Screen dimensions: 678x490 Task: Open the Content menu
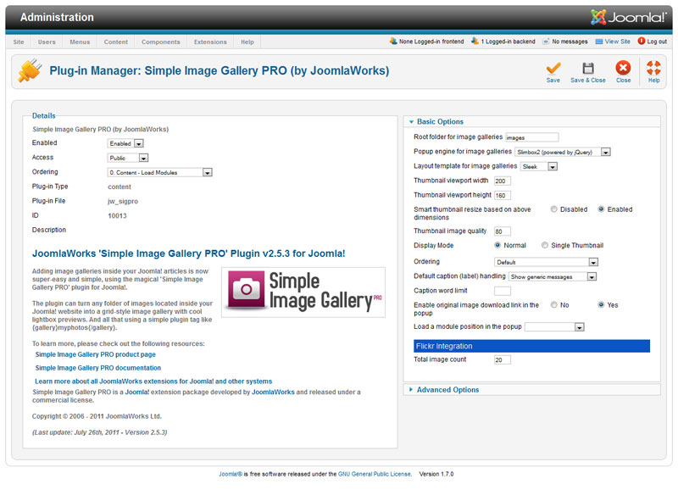click(x=116, y=42)
